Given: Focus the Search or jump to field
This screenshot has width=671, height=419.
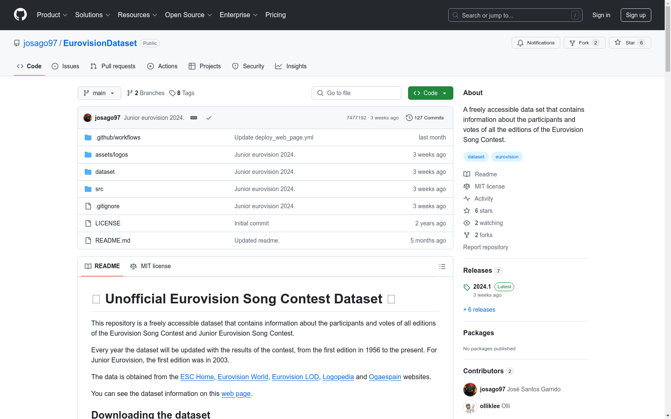Looking at the screenshot, I should [515, 15].
